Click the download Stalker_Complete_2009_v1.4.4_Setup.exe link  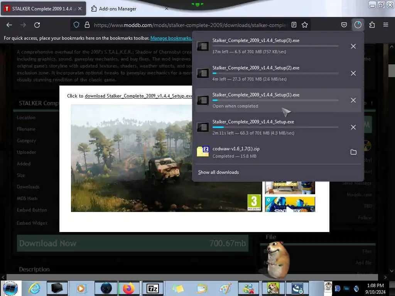click(138, 96)
